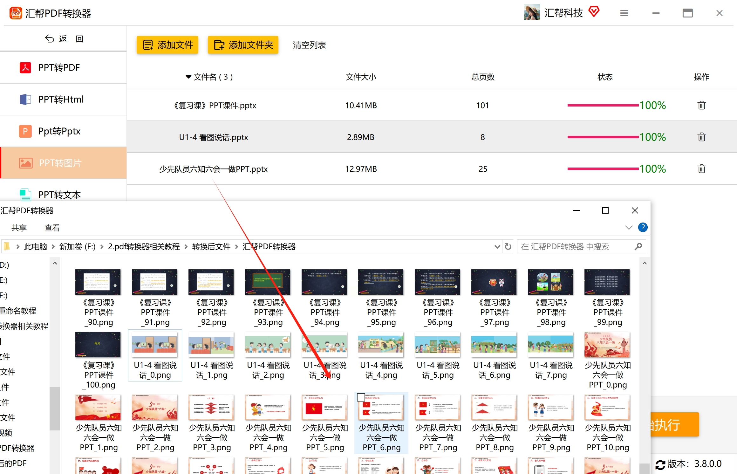Toggle the 文件名 (3) column sort arrow
Screen dimensions: 737x474
188,77
